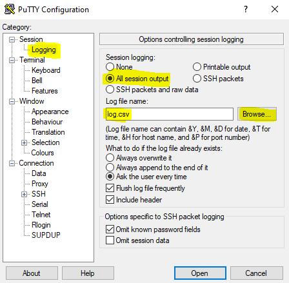Click the question mark help icon
289x283 pixels.
coord(246,9)
